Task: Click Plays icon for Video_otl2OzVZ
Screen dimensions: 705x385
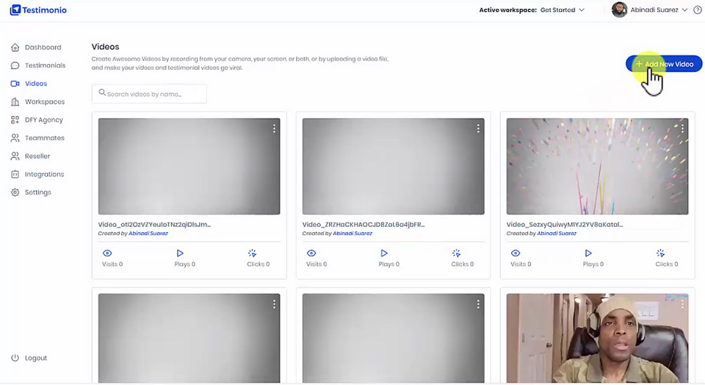Action: pyautogui.click(x=180, y=253)
